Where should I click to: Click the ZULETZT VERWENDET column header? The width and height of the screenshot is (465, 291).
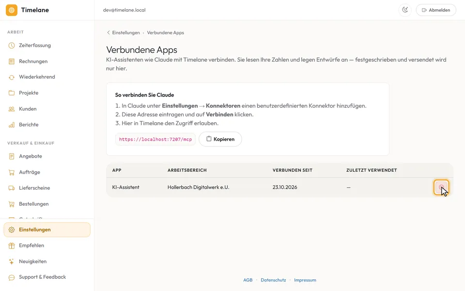372,170
